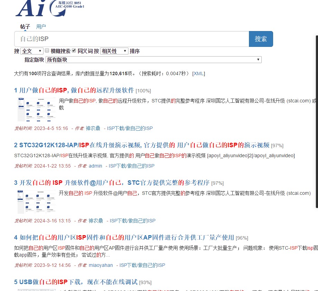
Task: Open ISP下载/做自己的ISP board under result 2
Action: [132, 166]
